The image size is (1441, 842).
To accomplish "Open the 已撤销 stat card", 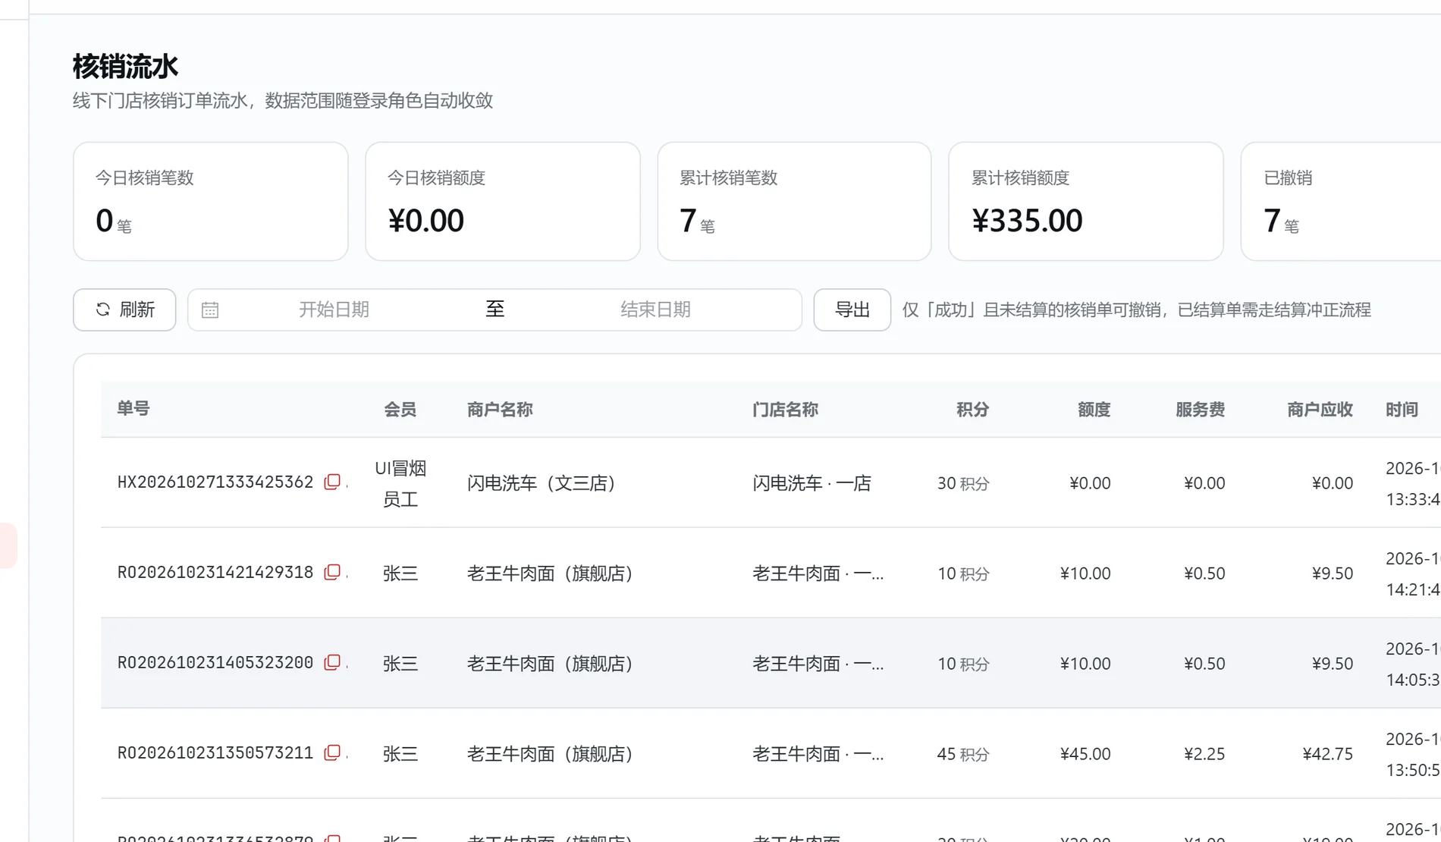I will [1341, 201].
